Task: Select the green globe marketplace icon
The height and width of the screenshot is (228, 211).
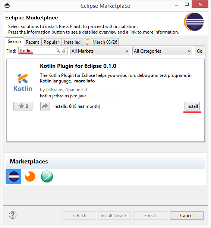Action: (x=47, y=177)
